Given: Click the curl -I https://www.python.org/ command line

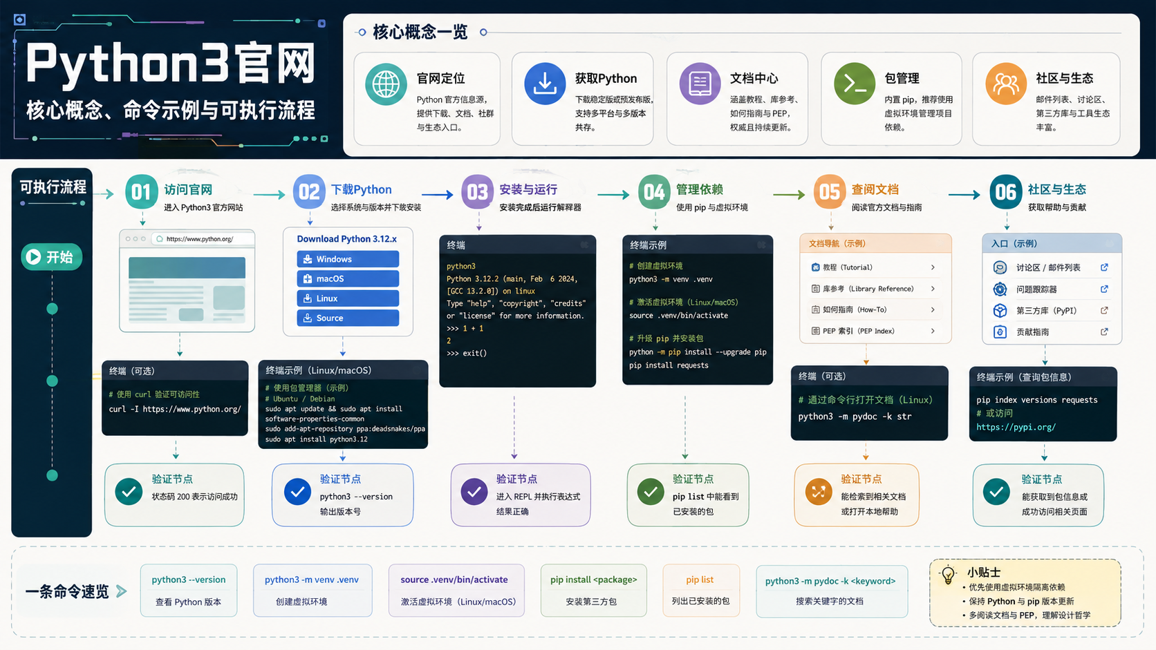Looking at the screenshot, I should 175,409.
